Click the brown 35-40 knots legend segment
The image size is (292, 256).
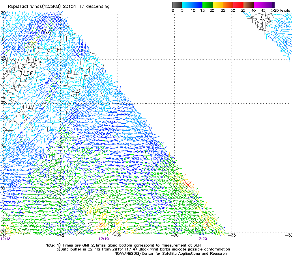click(x=249, y=5)
